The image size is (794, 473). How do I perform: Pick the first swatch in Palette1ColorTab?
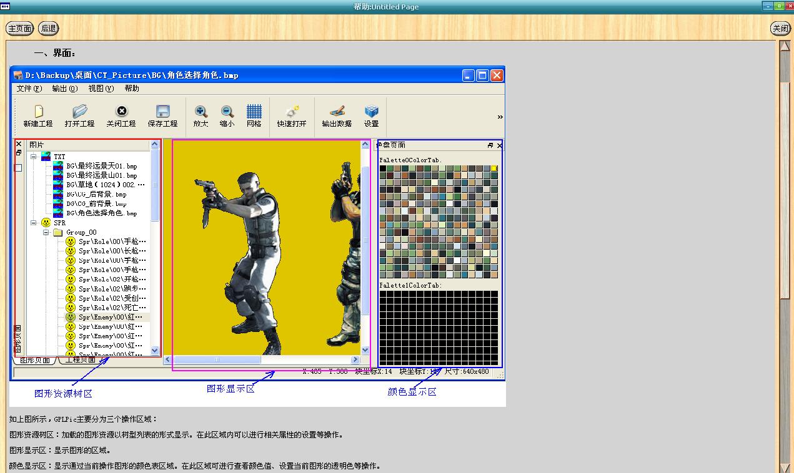tap(383, 294)
